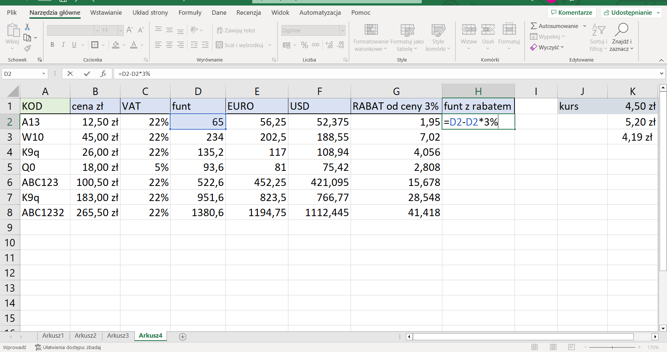Viewport: 667px width, 352px height.
Task: Click Increase decimal icon
Action: (x=330, y=45)
